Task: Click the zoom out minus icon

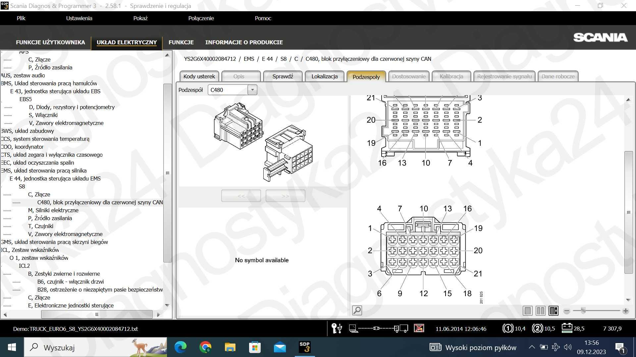Action: tap(567, 311)
